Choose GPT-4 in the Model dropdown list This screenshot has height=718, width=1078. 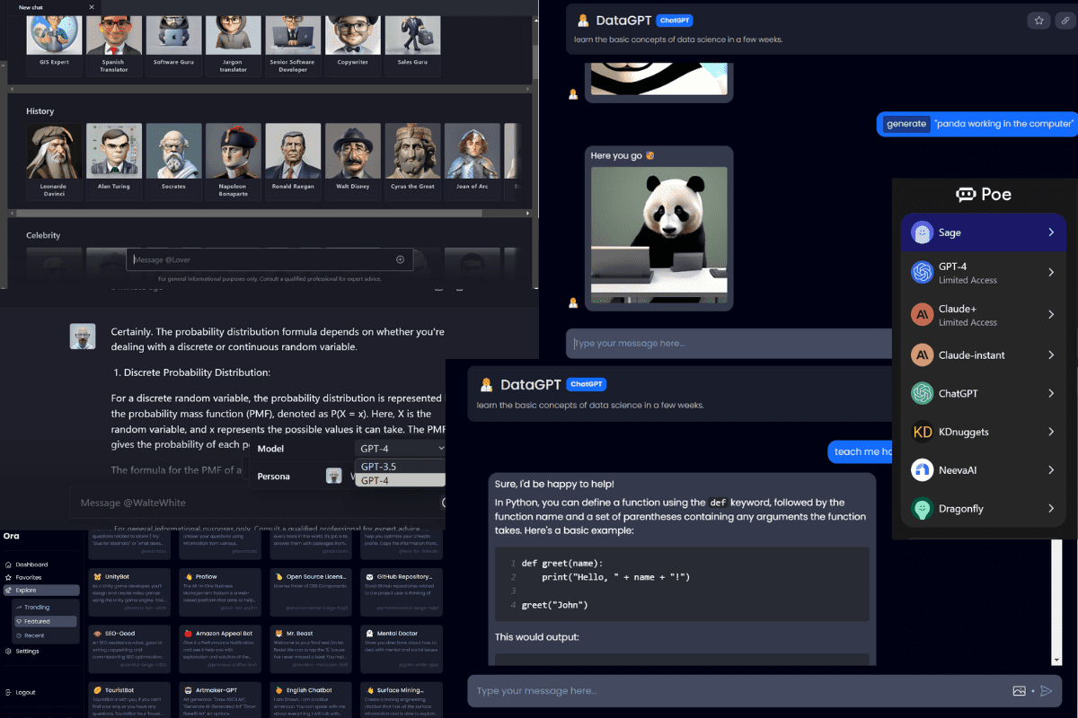[401, 480]
